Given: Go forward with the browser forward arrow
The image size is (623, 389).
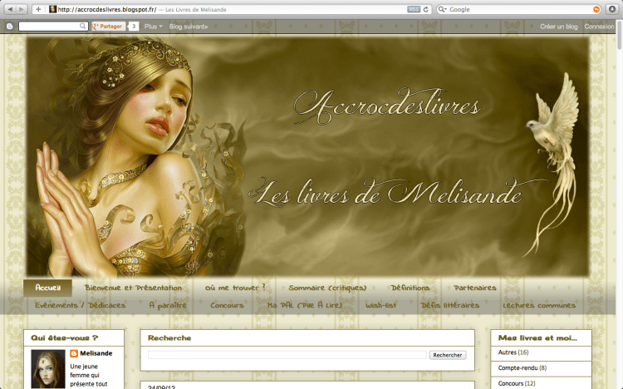Looking at the screenshot, I should (22, 9).
